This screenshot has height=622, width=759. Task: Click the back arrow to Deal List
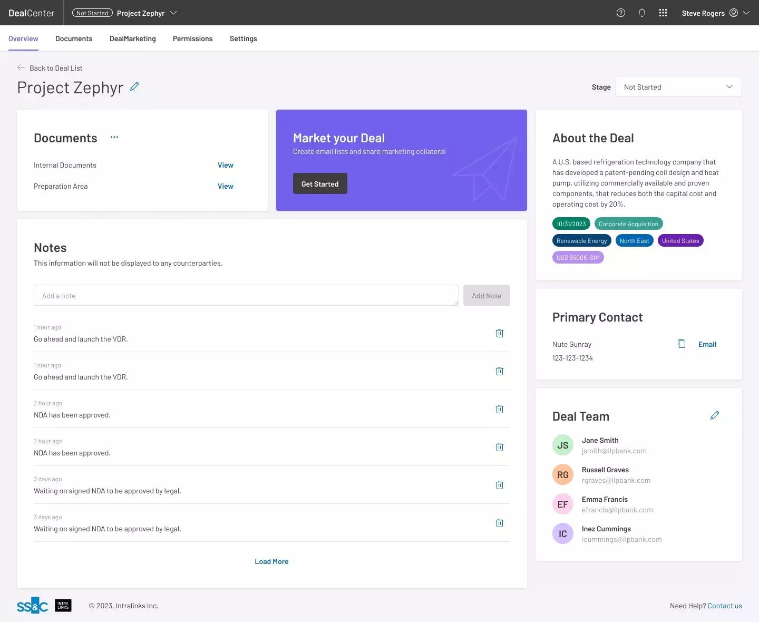point(21,67)
